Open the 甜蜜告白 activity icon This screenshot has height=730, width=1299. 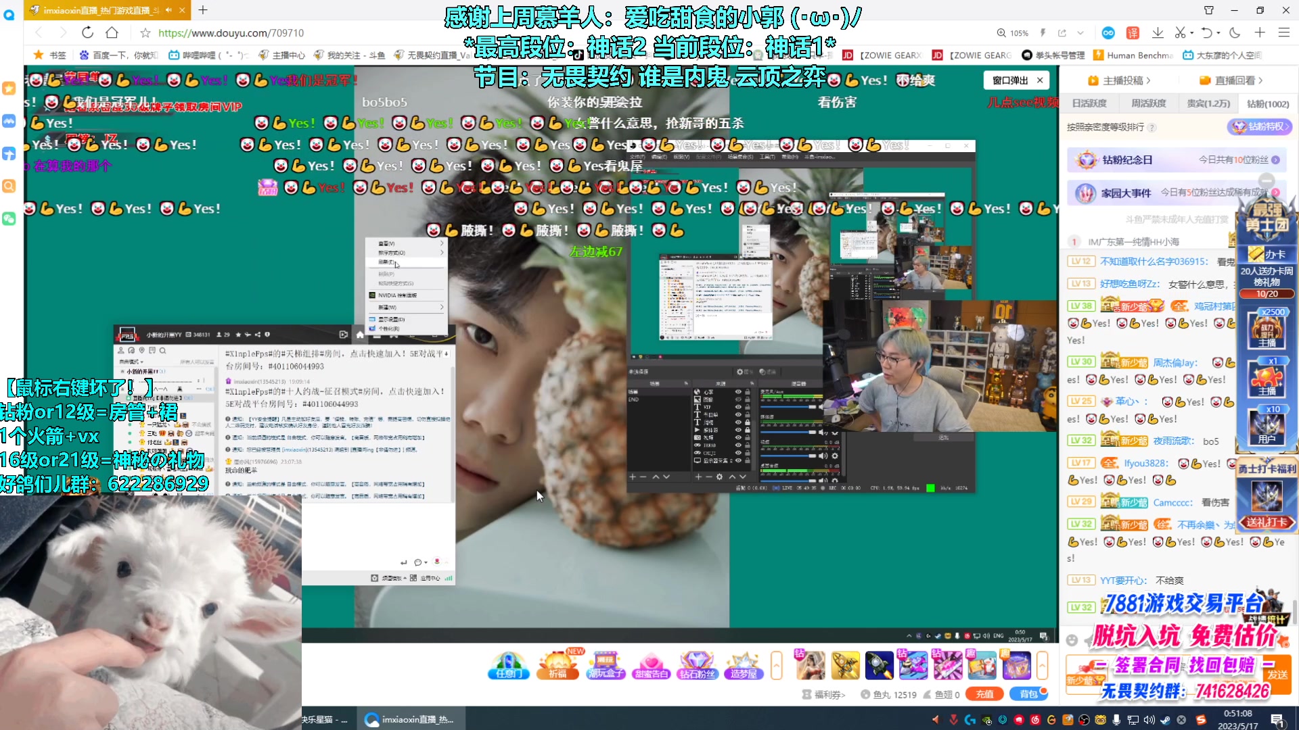[x=651, y=665]
